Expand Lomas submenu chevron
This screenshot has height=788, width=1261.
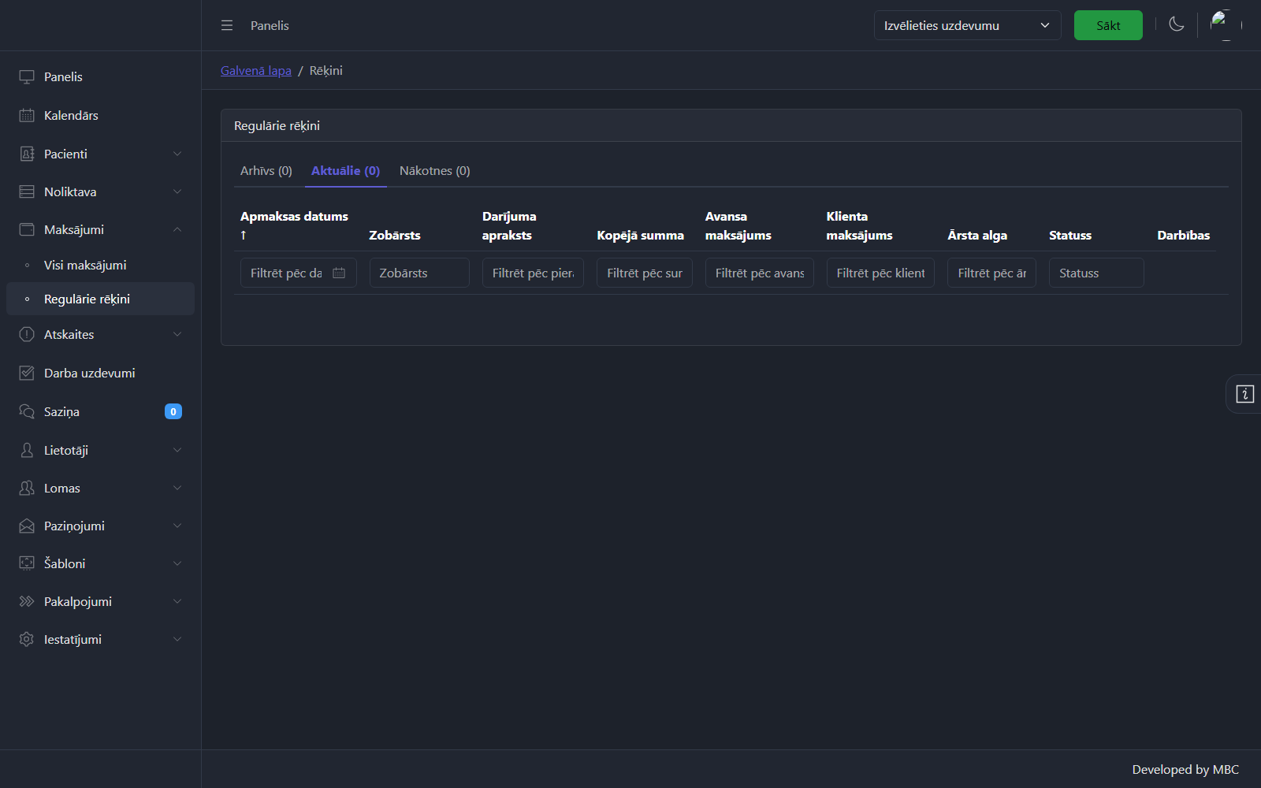[x=177, y=488]
